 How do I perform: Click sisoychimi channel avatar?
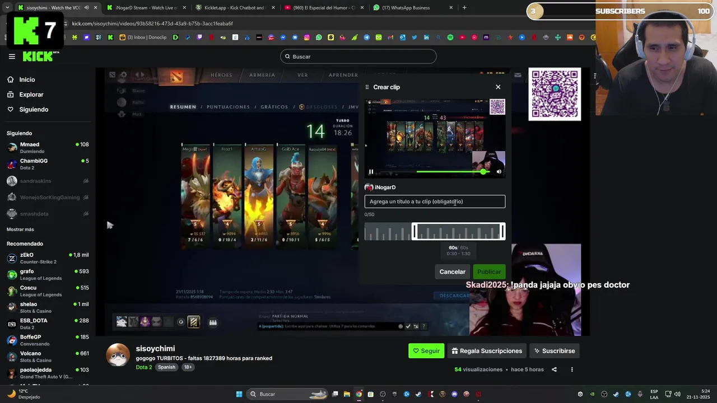(118, 355)
